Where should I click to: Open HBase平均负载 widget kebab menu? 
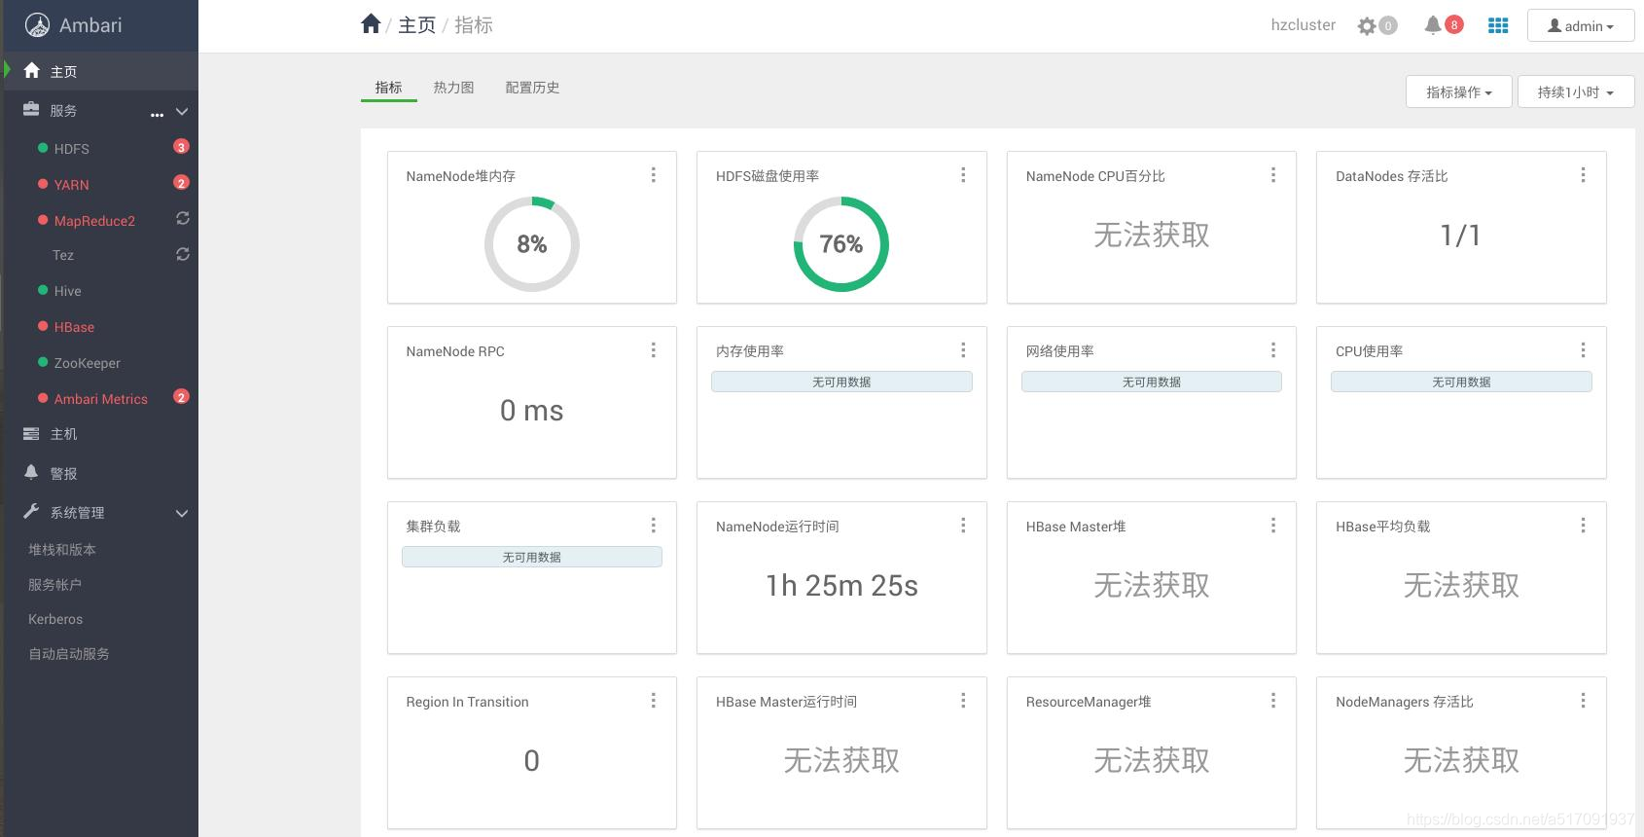coord(1583,526)
